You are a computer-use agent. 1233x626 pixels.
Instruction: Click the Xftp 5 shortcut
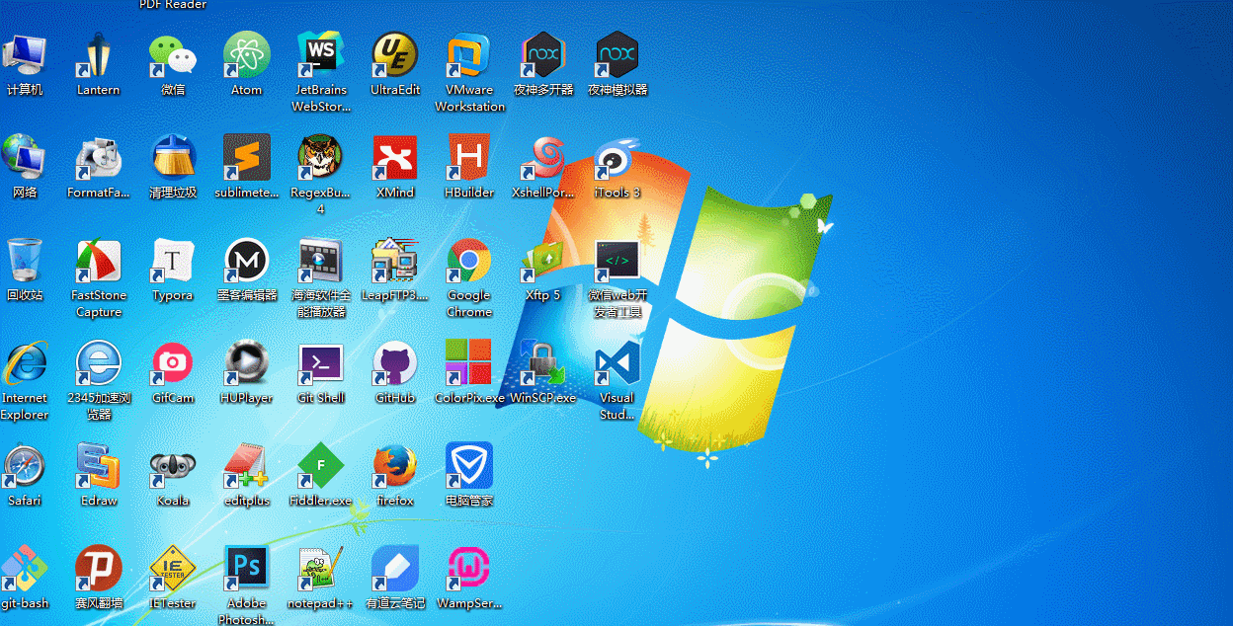pos(543,261)
